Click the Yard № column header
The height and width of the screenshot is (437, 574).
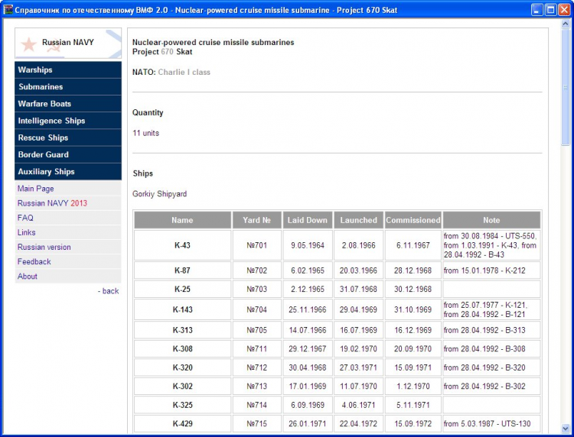click(x=256, y=220)
